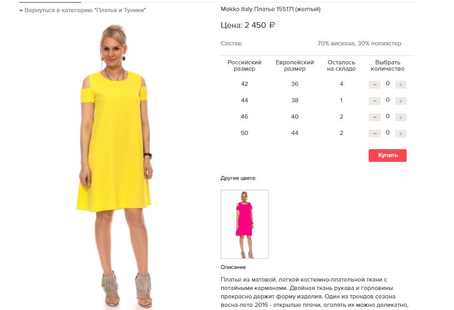Decrease quantity for Russian size 42
Image resolution: width=454 pixels, height=310 pixels.
[x=374, y=84]
